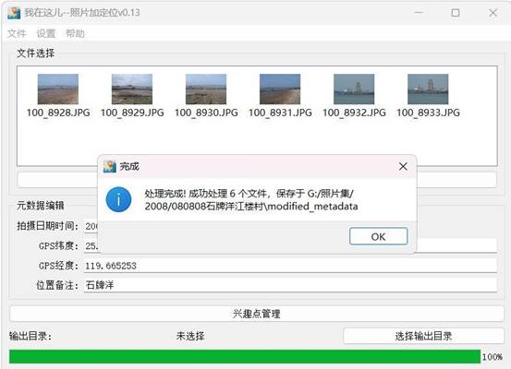Minimize the main window
This screenshot has height=369, width=511.
(x=419, y=13)
